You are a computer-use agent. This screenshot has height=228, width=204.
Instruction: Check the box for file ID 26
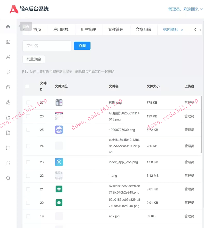28,116
